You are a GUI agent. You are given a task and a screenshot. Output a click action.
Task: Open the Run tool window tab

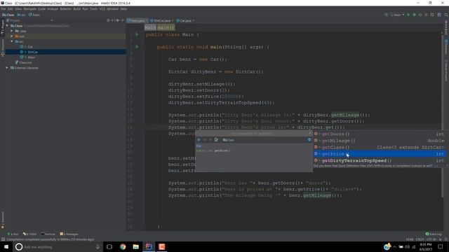13,234
